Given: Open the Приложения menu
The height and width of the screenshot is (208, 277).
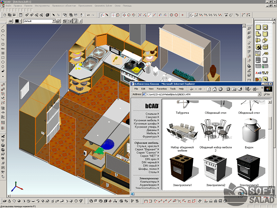Looking at the screenshot, I should pos(85,6).
